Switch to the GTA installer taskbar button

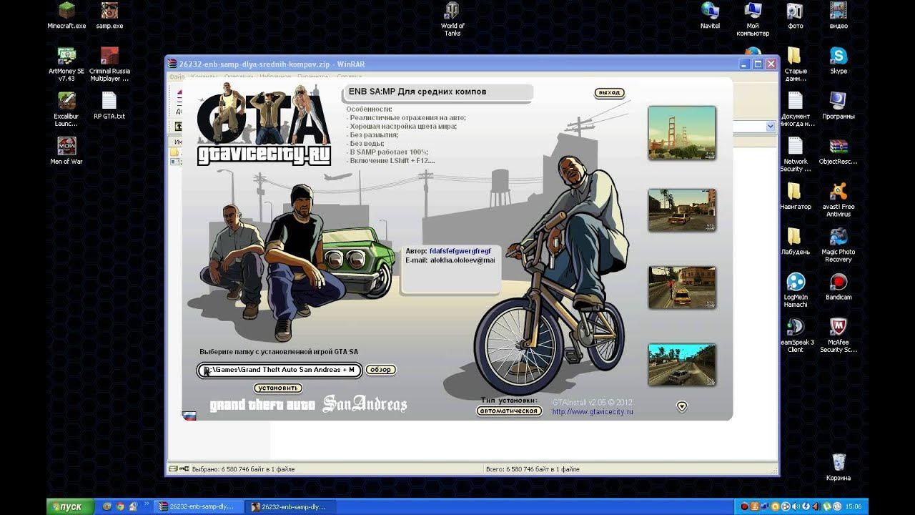(290, 506)
